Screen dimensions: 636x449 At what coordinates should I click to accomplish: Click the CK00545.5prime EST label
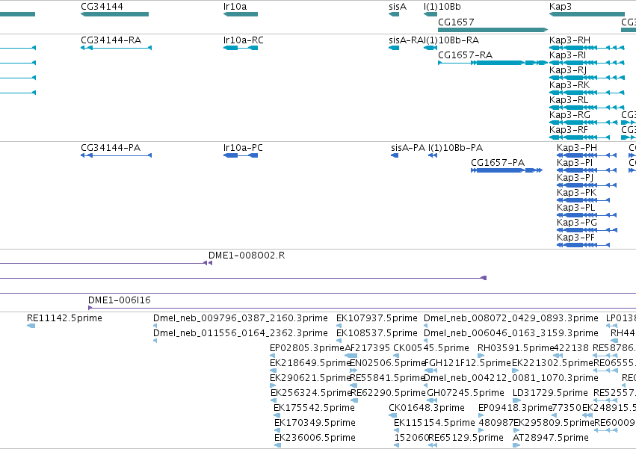point(431,348)
